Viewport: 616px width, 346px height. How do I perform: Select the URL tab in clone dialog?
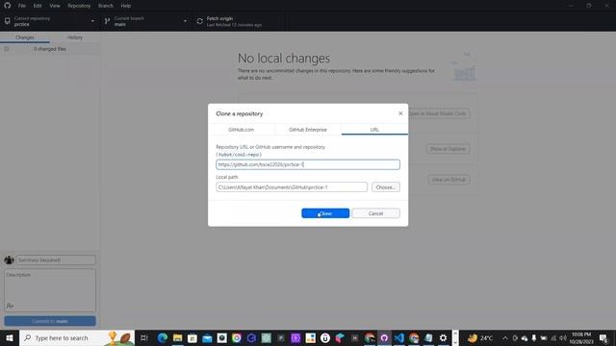374,130
